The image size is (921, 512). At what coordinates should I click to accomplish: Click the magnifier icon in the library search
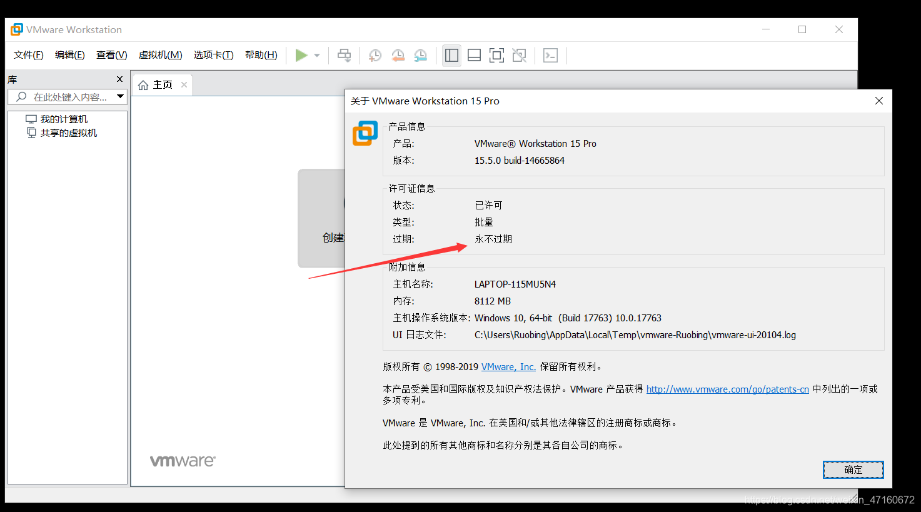(x=21, y=97)
